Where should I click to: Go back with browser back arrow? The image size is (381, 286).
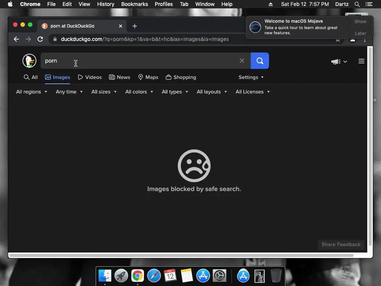[x=16, y=39]
